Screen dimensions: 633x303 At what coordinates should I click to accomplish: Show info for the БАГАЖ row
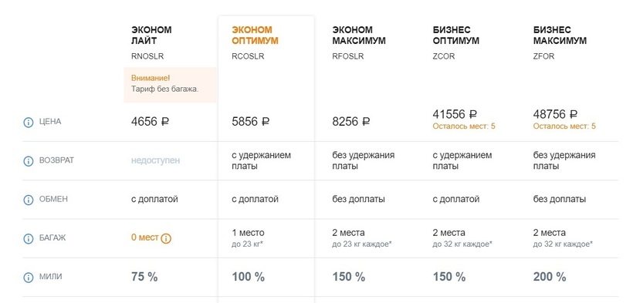click(29, 238)
